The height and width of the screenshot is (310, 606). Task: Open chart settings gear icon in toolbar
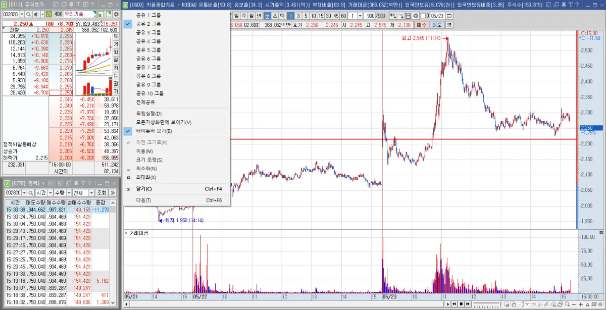(416, 16)
